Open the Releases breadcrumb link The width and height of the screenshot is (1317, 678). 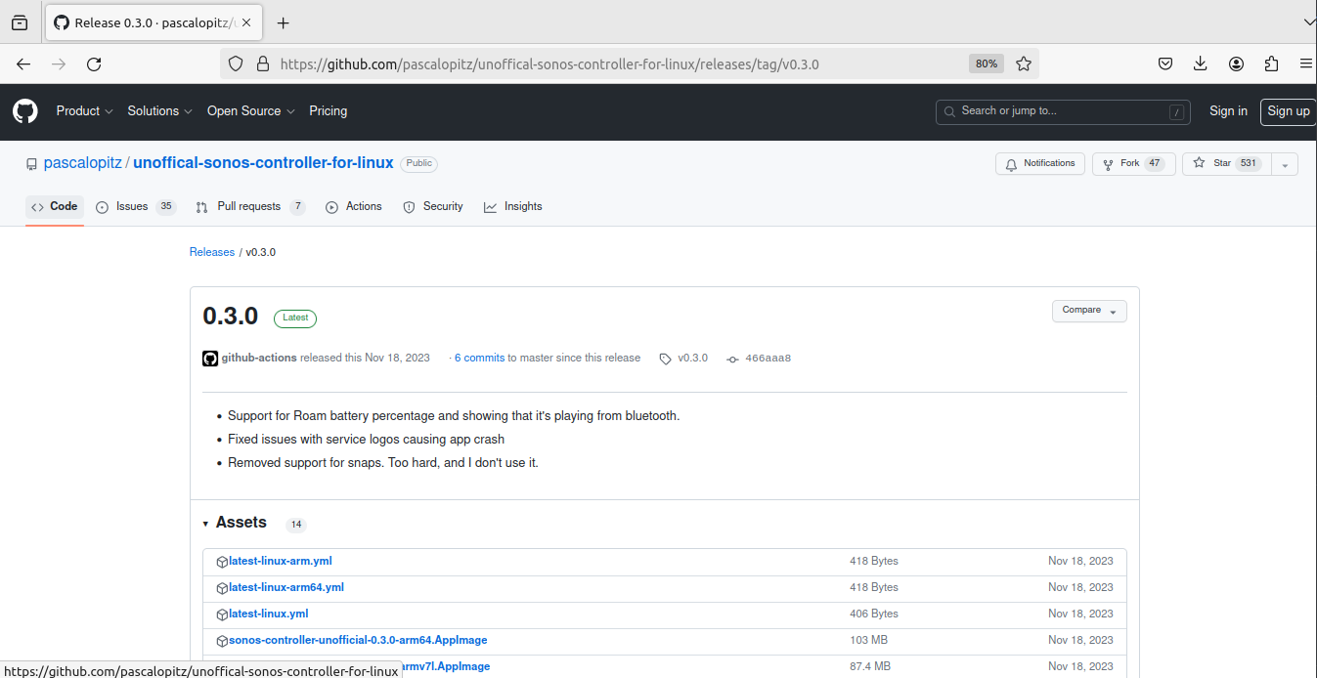(x=211, y=251)
